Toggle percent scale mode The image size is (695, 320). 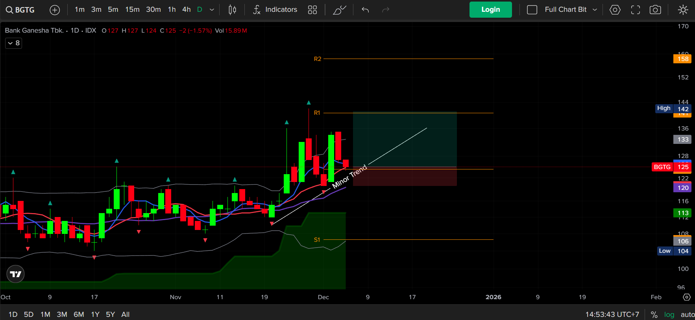[654, 314]
